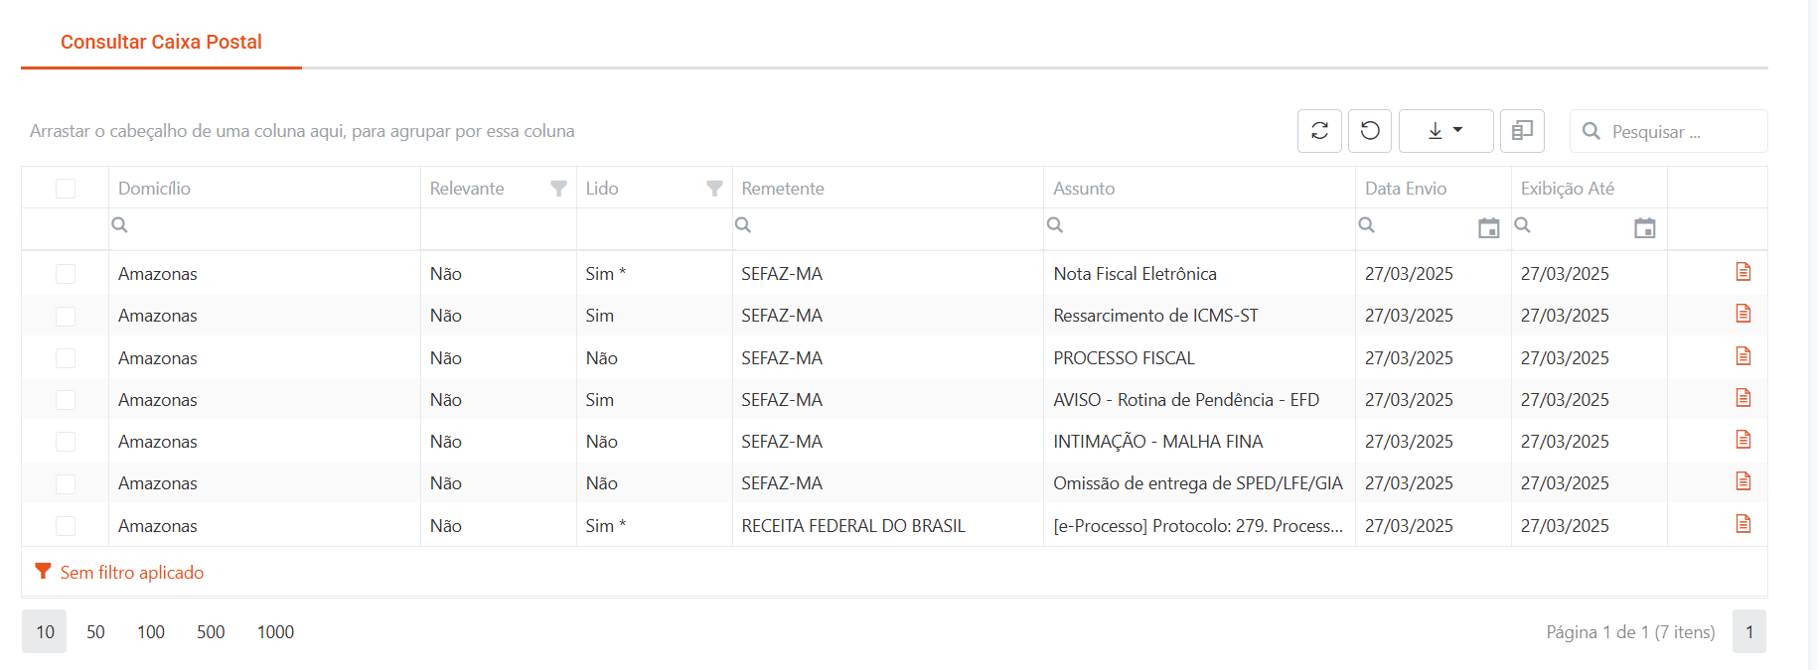Open calendar picker in Exibição Até filter
Image resolution: width=1818 pixels, height=670 pixels.
coord(1644,228)
